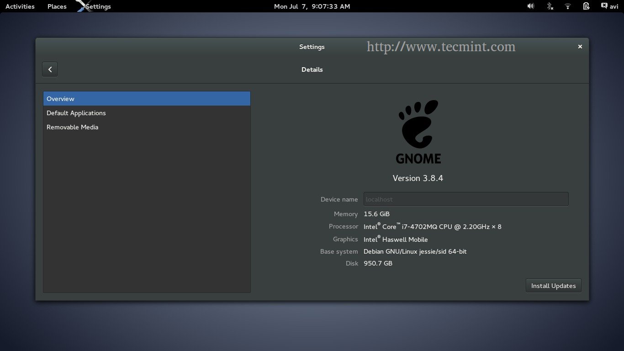Open the battery charging indicator icon
This screenshot has width=624, height=351.
coord(586,6)
